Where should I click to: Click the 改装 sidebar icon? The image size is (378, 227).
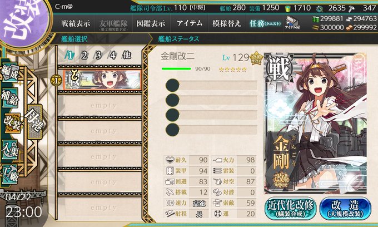[x=12, y=124]
